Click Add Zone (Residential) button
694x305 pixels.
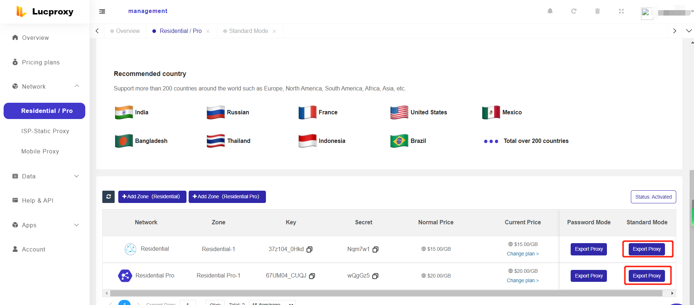[152, 197]
